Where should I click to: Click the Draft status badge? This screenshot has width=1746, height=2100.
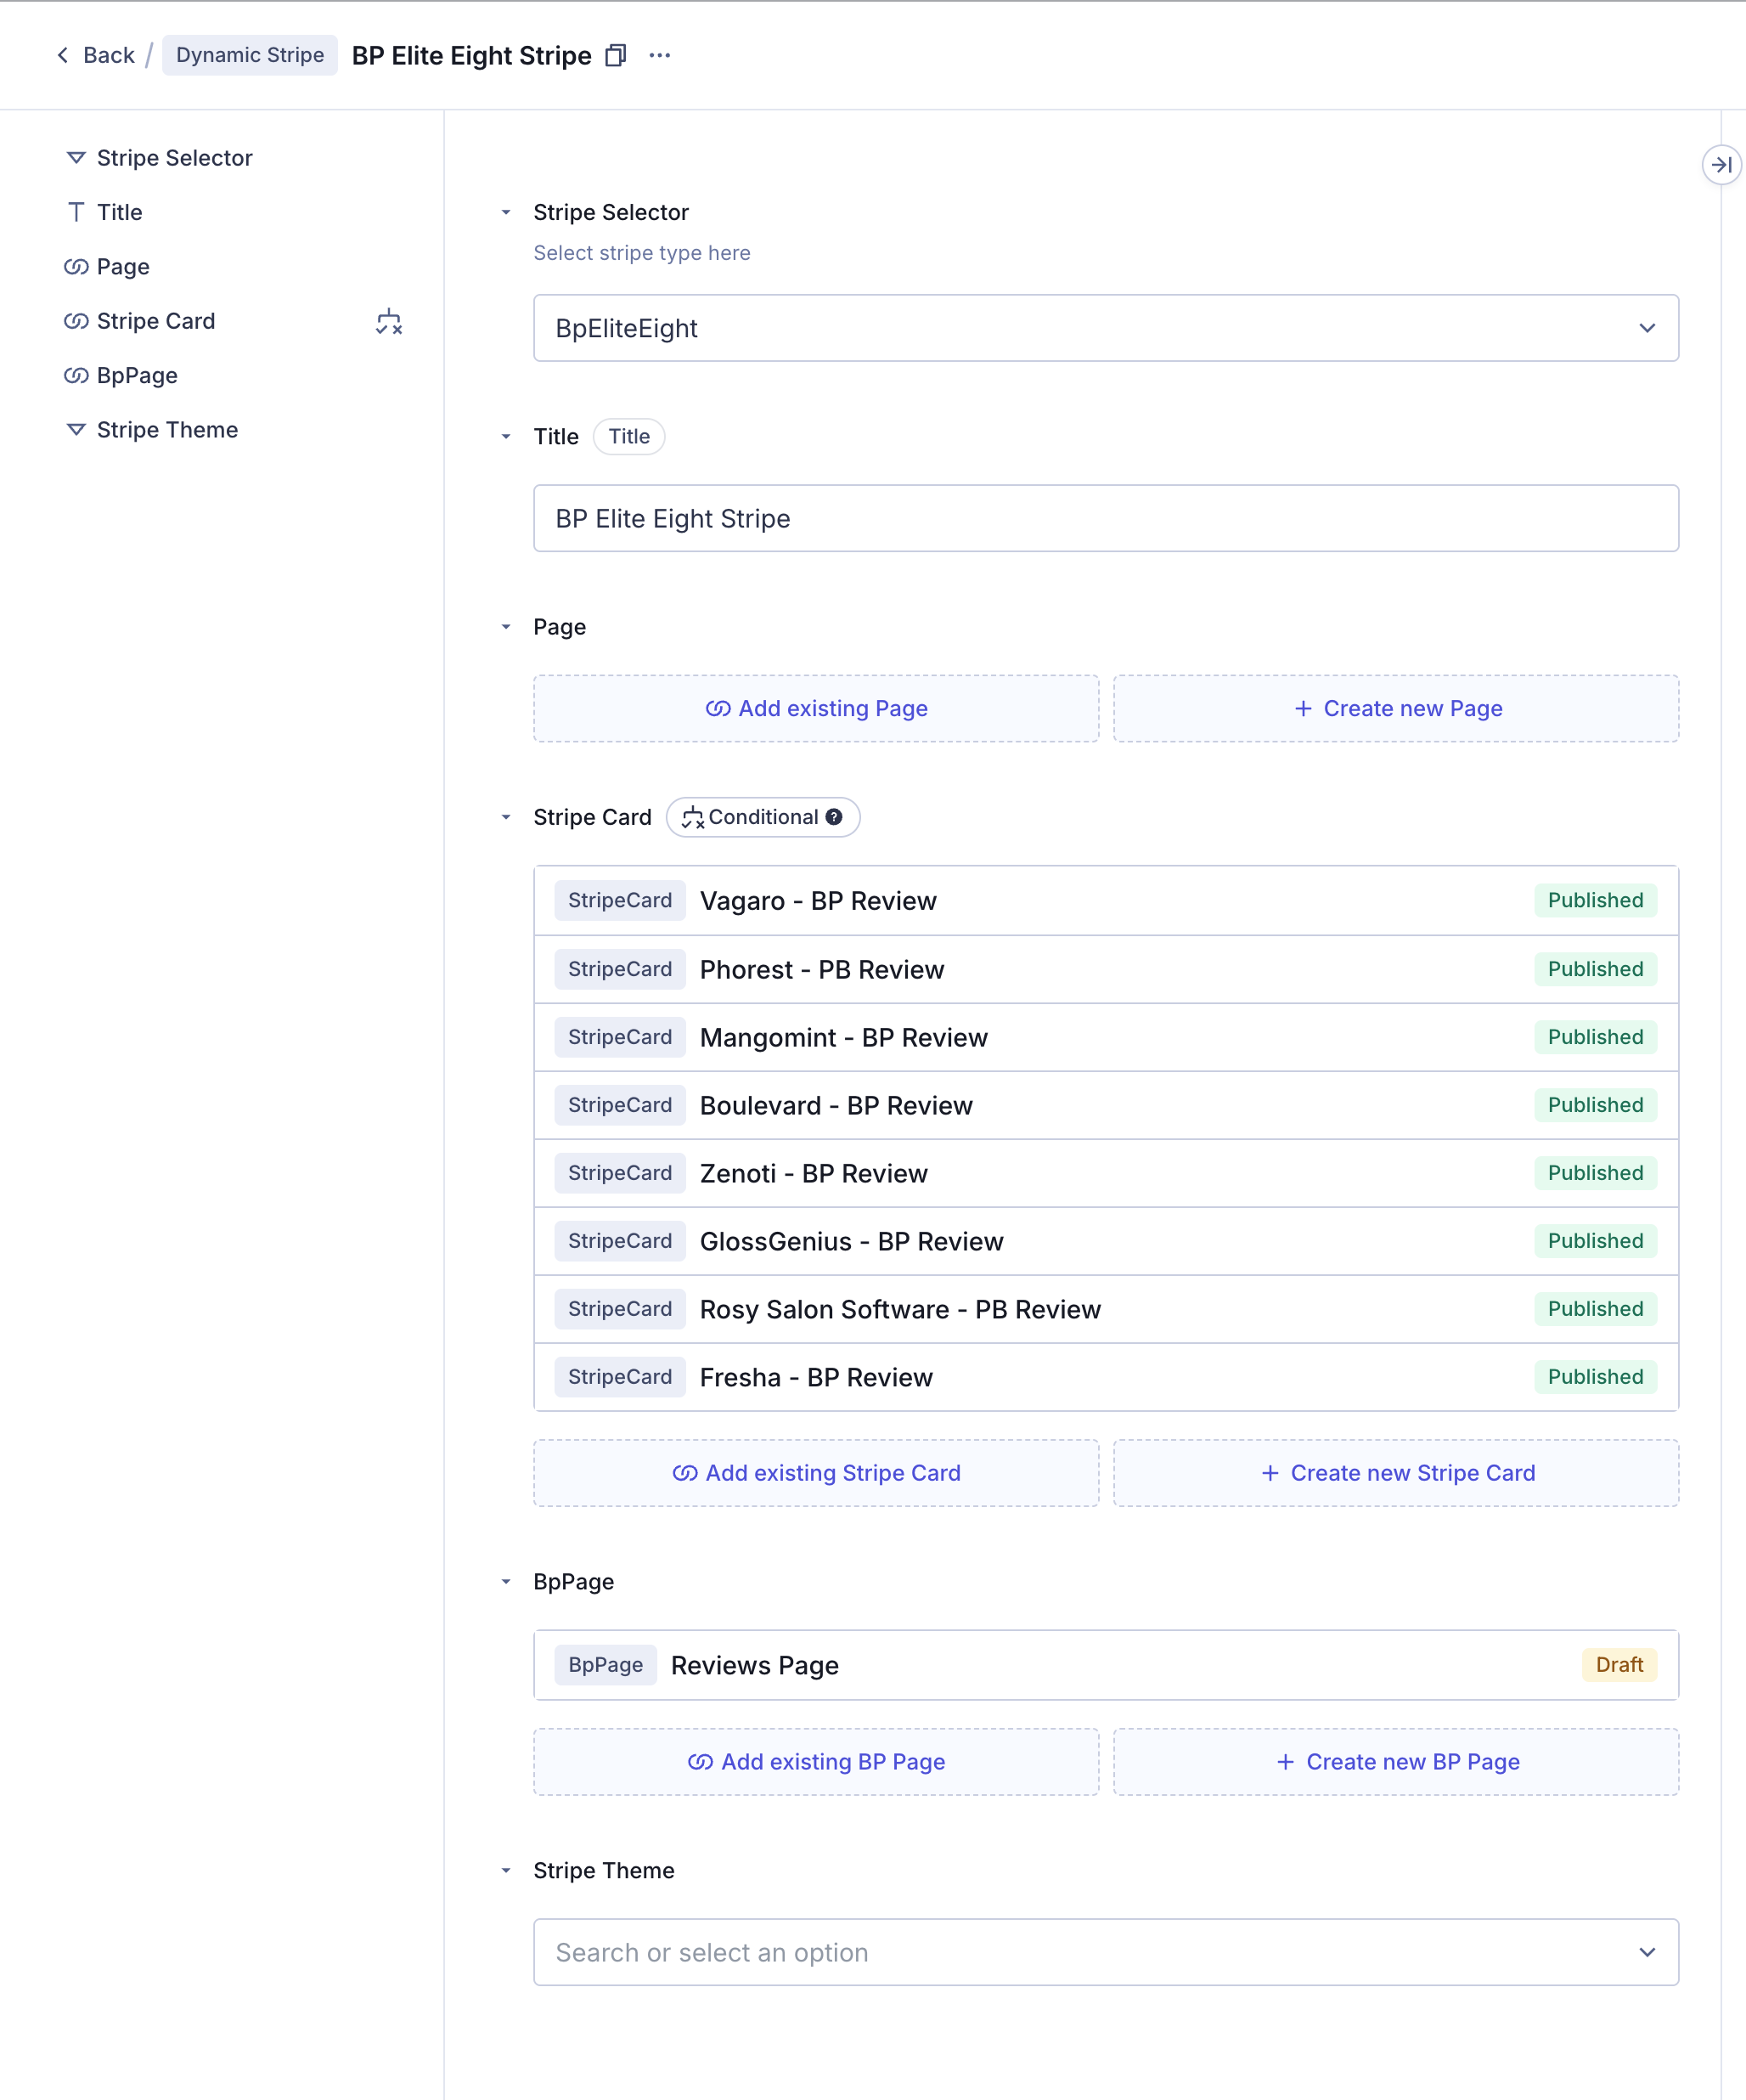click(x=1618, y=1665)
